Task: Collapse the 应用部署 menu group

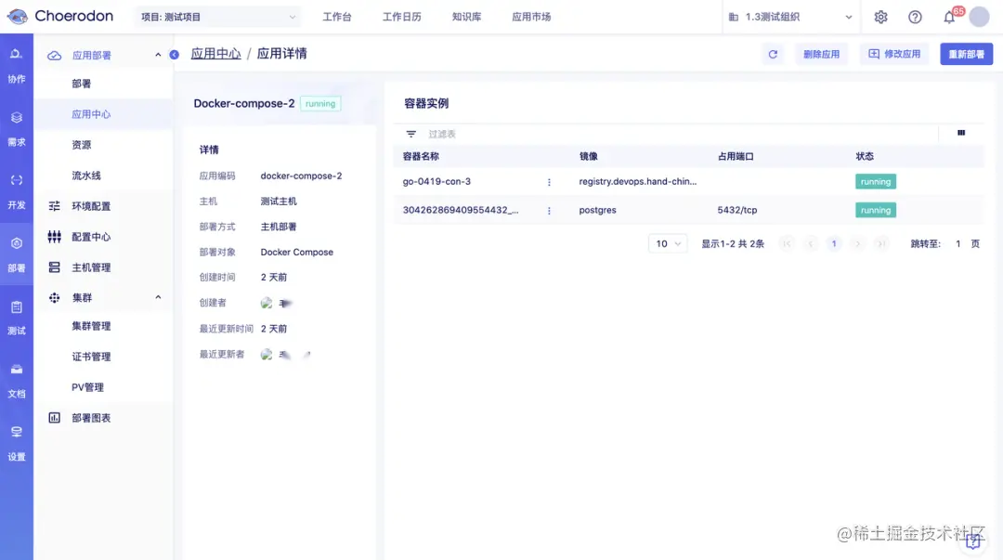Action: tap(158, 55)
